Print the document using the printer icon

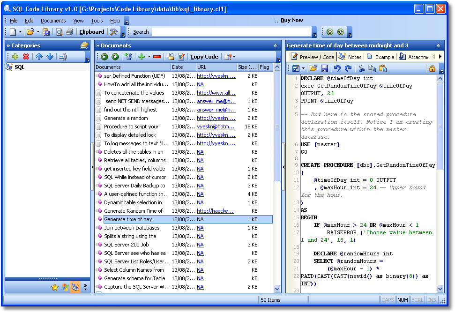(x=68, y=32)
